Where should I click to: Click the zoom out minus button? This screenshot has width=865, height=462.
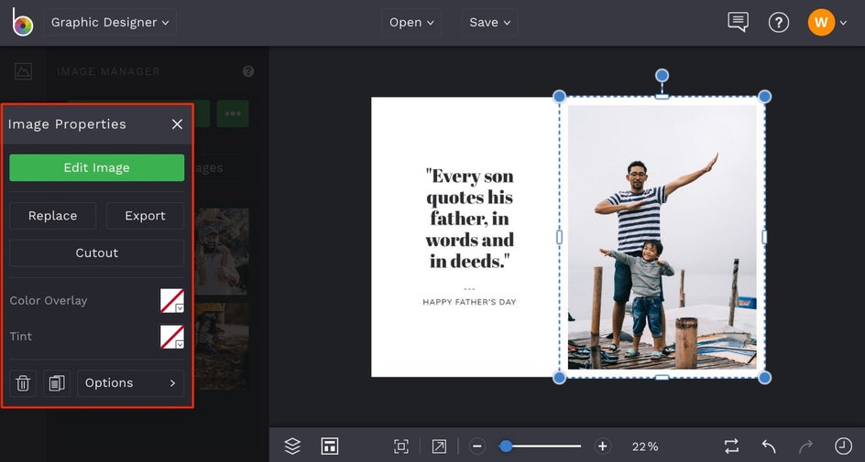coord(477,446)
